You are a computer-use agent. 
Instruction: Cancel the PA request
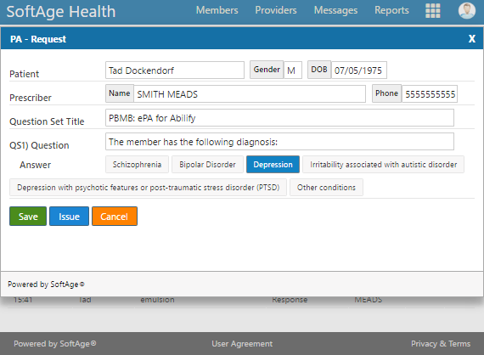(x=115, y=217)
